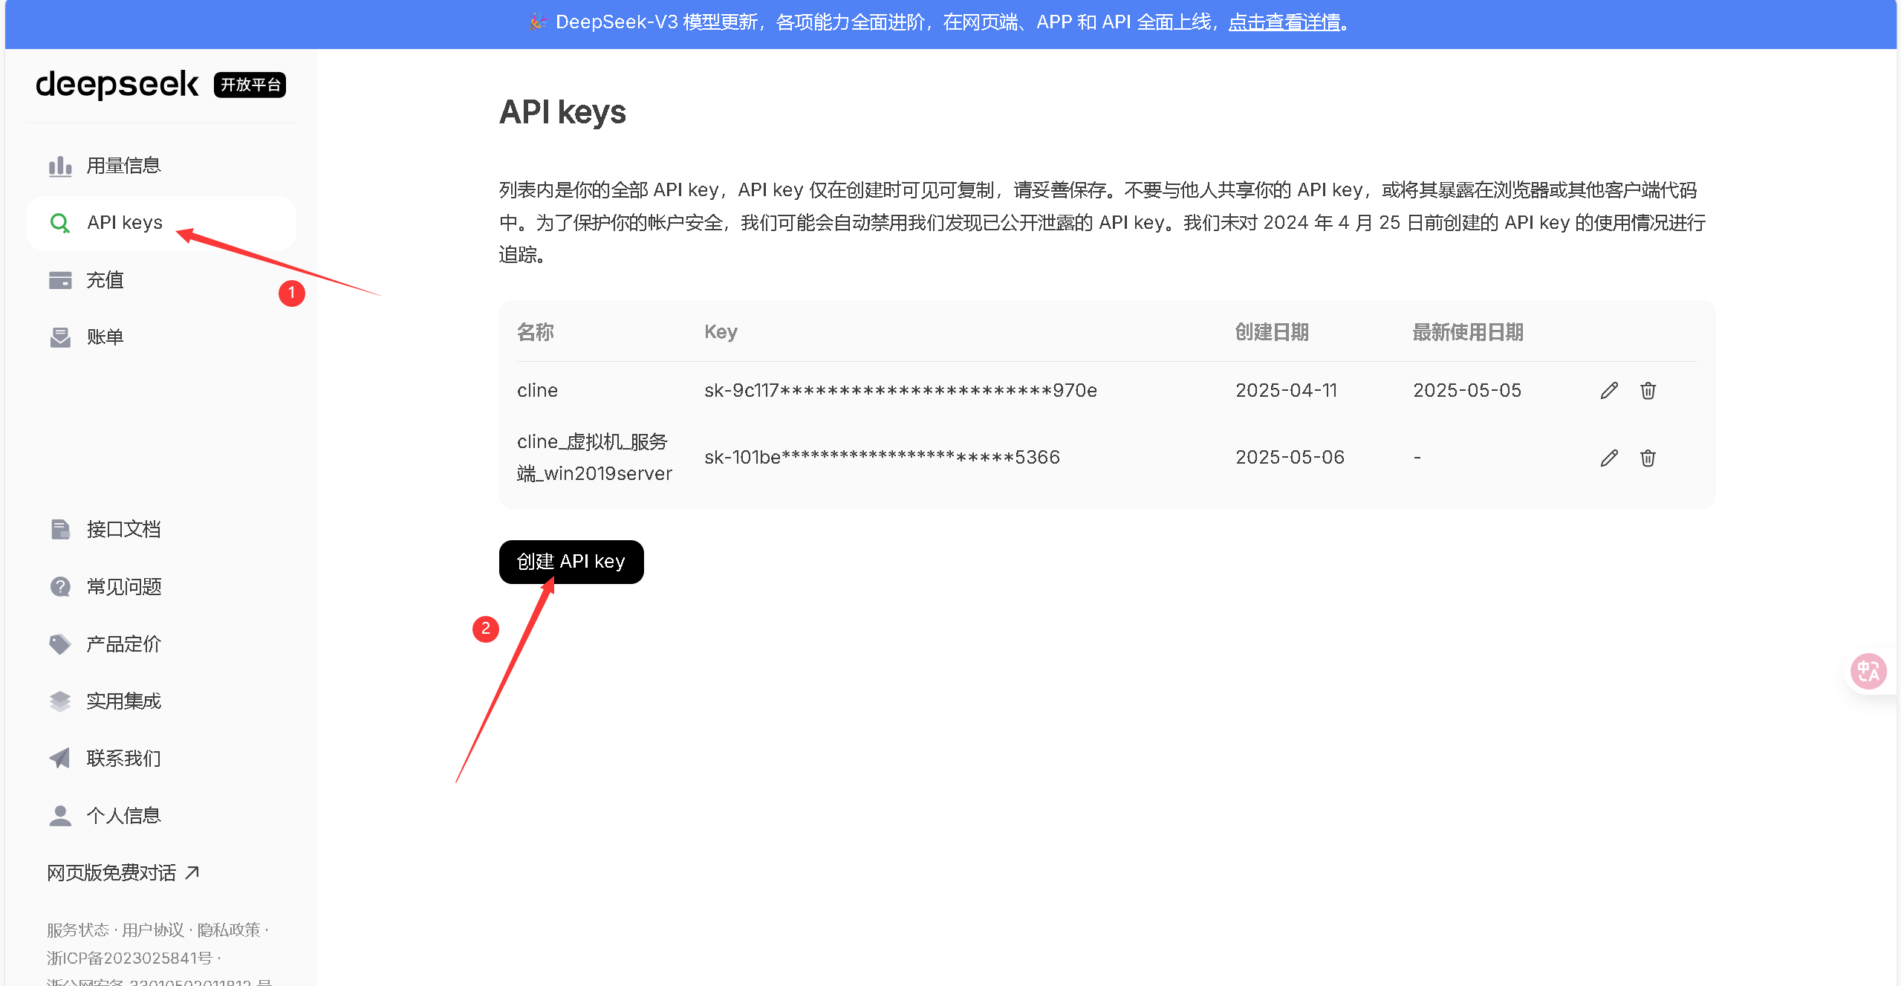Edit the cline API key name
1901x986 pixels.
pos(1609,390)
